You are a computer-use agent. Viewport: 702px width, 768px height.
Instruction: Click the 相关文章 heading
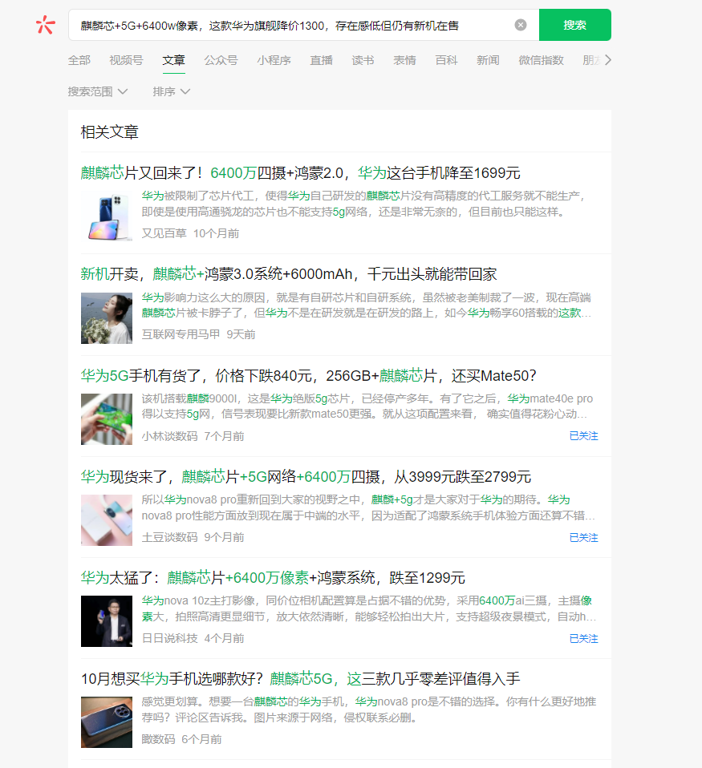[x=109, y=131]
